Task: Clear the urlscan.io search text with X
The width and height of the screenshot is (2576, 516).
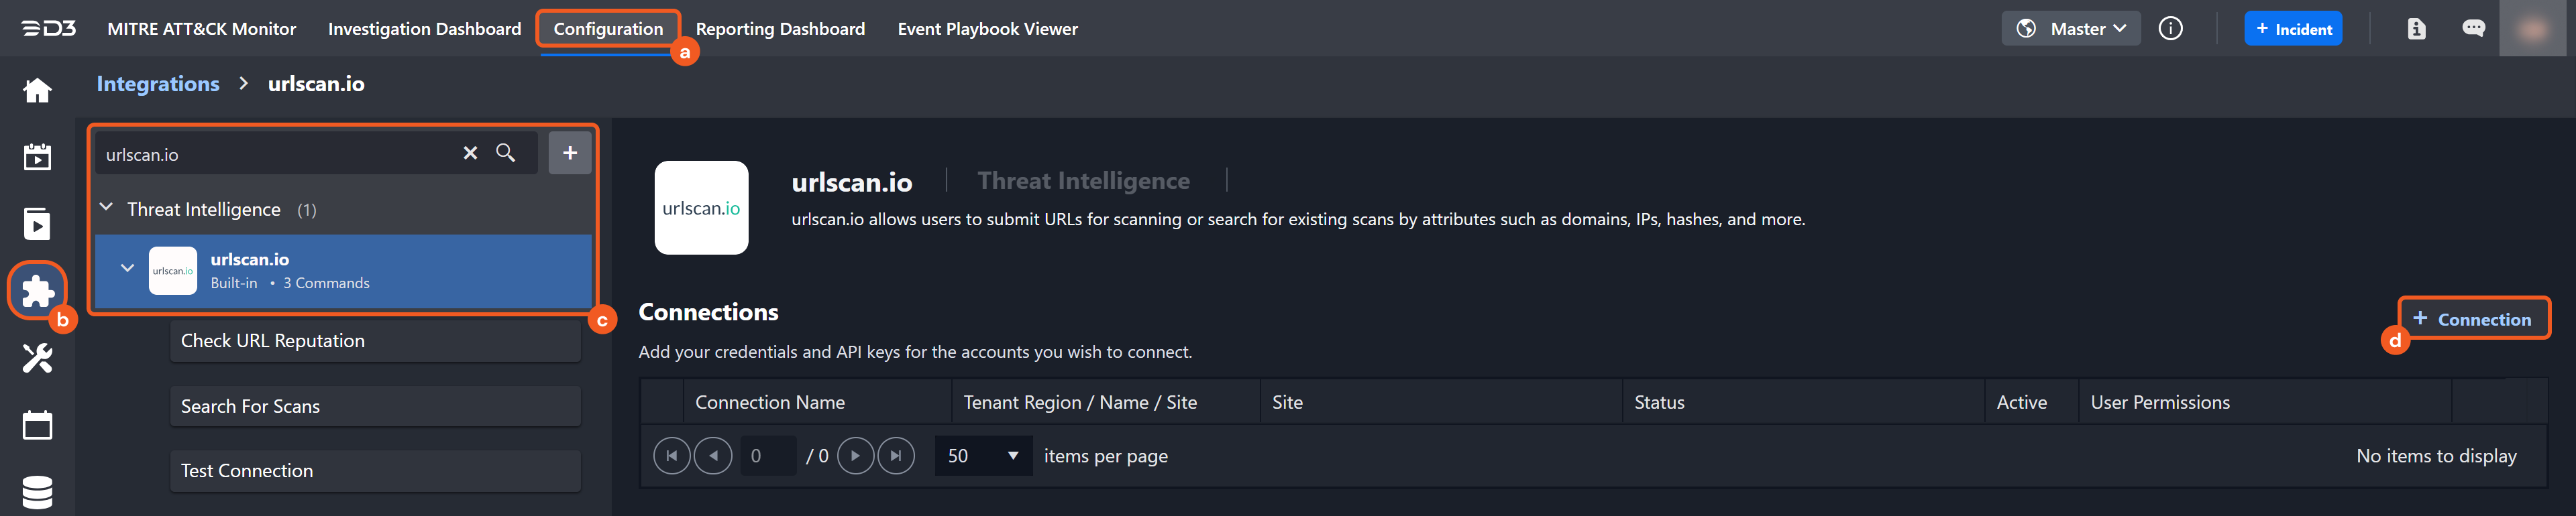Action: 470,153
